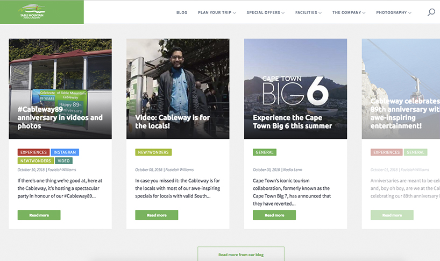Viewport: 440px width, 261px height.
Task: Open the Cape Town Big 6 post image
Action: pyautogui.click(x=295, y=89)
